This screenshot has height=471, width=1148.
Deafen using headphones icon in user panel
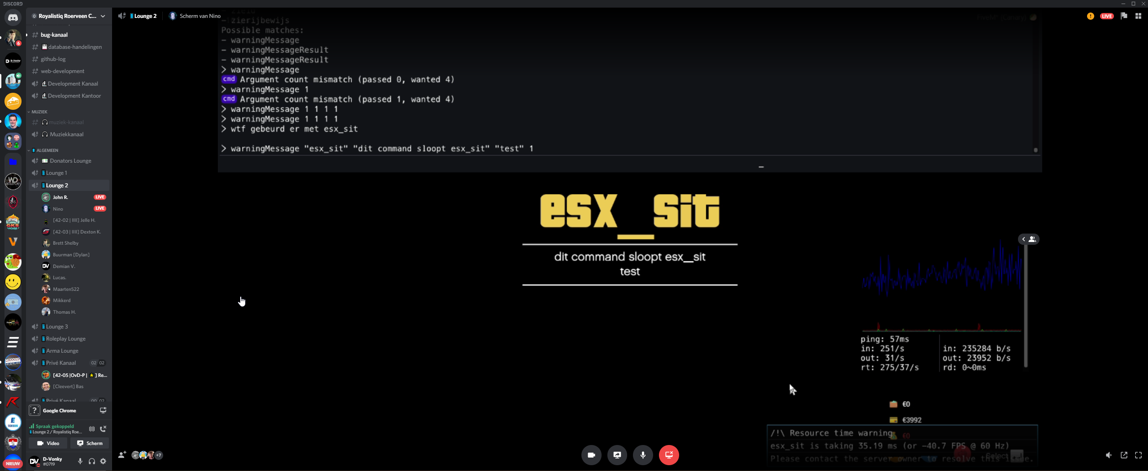[x=91, y=461]
